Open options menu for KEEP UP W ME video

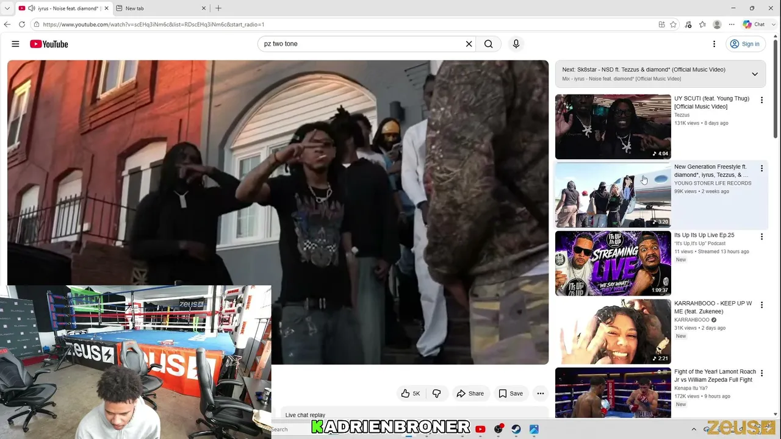point(761,305)
